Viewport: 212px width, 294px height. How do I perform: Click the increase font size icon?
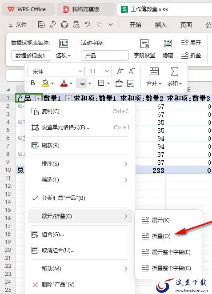(120, 71)
